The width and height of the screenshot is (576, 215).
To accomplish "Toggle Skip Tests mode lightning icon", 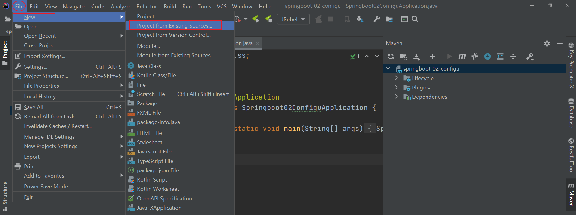I will [x=487, y=56].
